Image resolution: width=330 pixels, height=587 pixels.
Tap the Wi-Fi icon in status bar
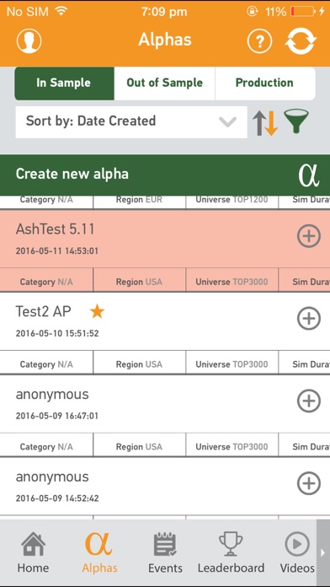[x=61, y=11]
